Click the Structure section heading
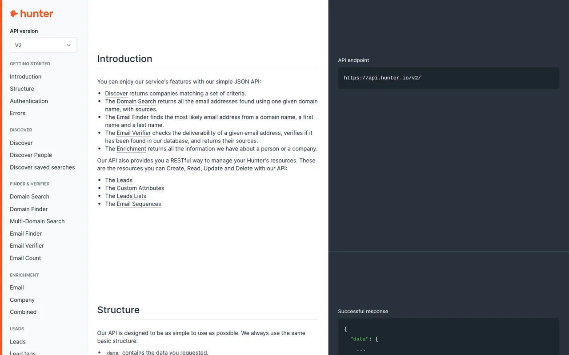The height and width of the screenshot is (355, 569). point(118,310)
